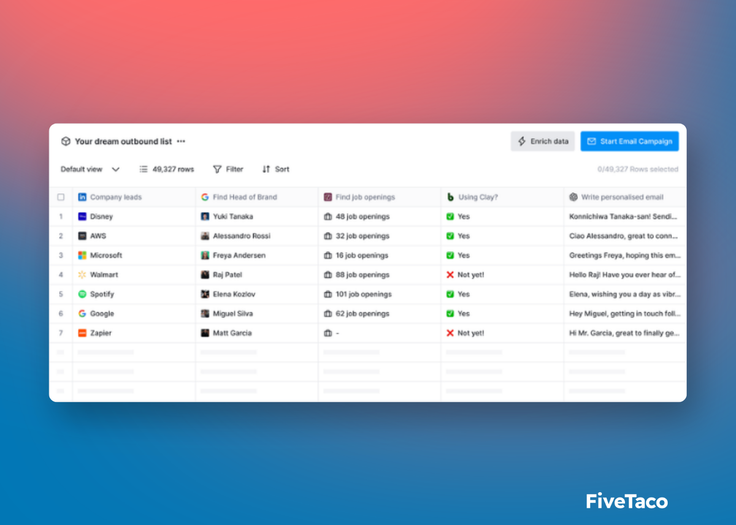Click the Enrich data button
The image size is (736, 525).
click(543, 142)
